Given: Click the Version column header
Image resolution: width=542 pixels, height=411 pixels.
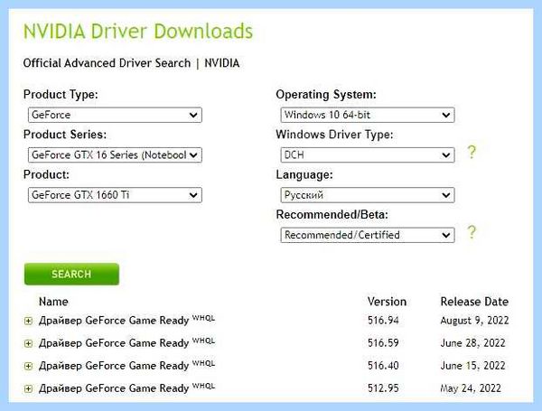Looking at the screenshot, I should pos(387,302).
